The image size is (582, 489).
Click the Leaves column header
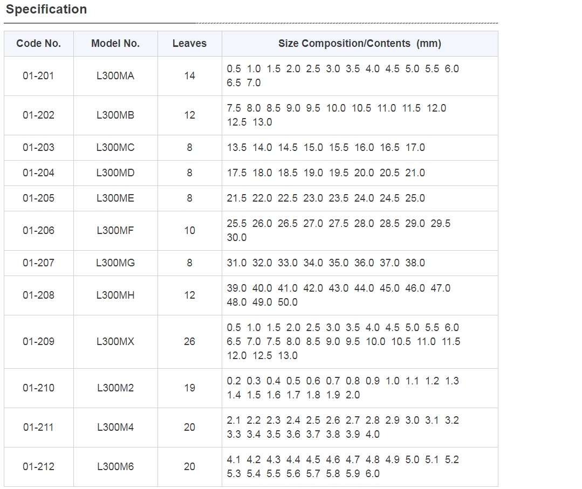(x=189, y=44)
